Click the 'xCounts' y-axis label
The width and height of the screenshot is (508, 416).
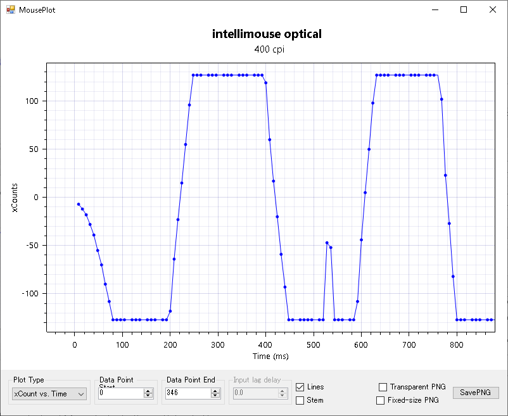pyautogui.click(x=15, y=198)
